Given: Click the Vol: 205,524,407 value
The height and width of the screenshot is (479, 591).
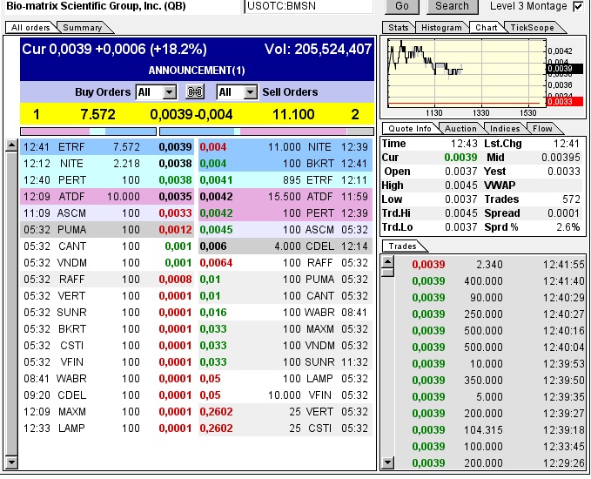Looking at the screenshot, I should [318, 49].
